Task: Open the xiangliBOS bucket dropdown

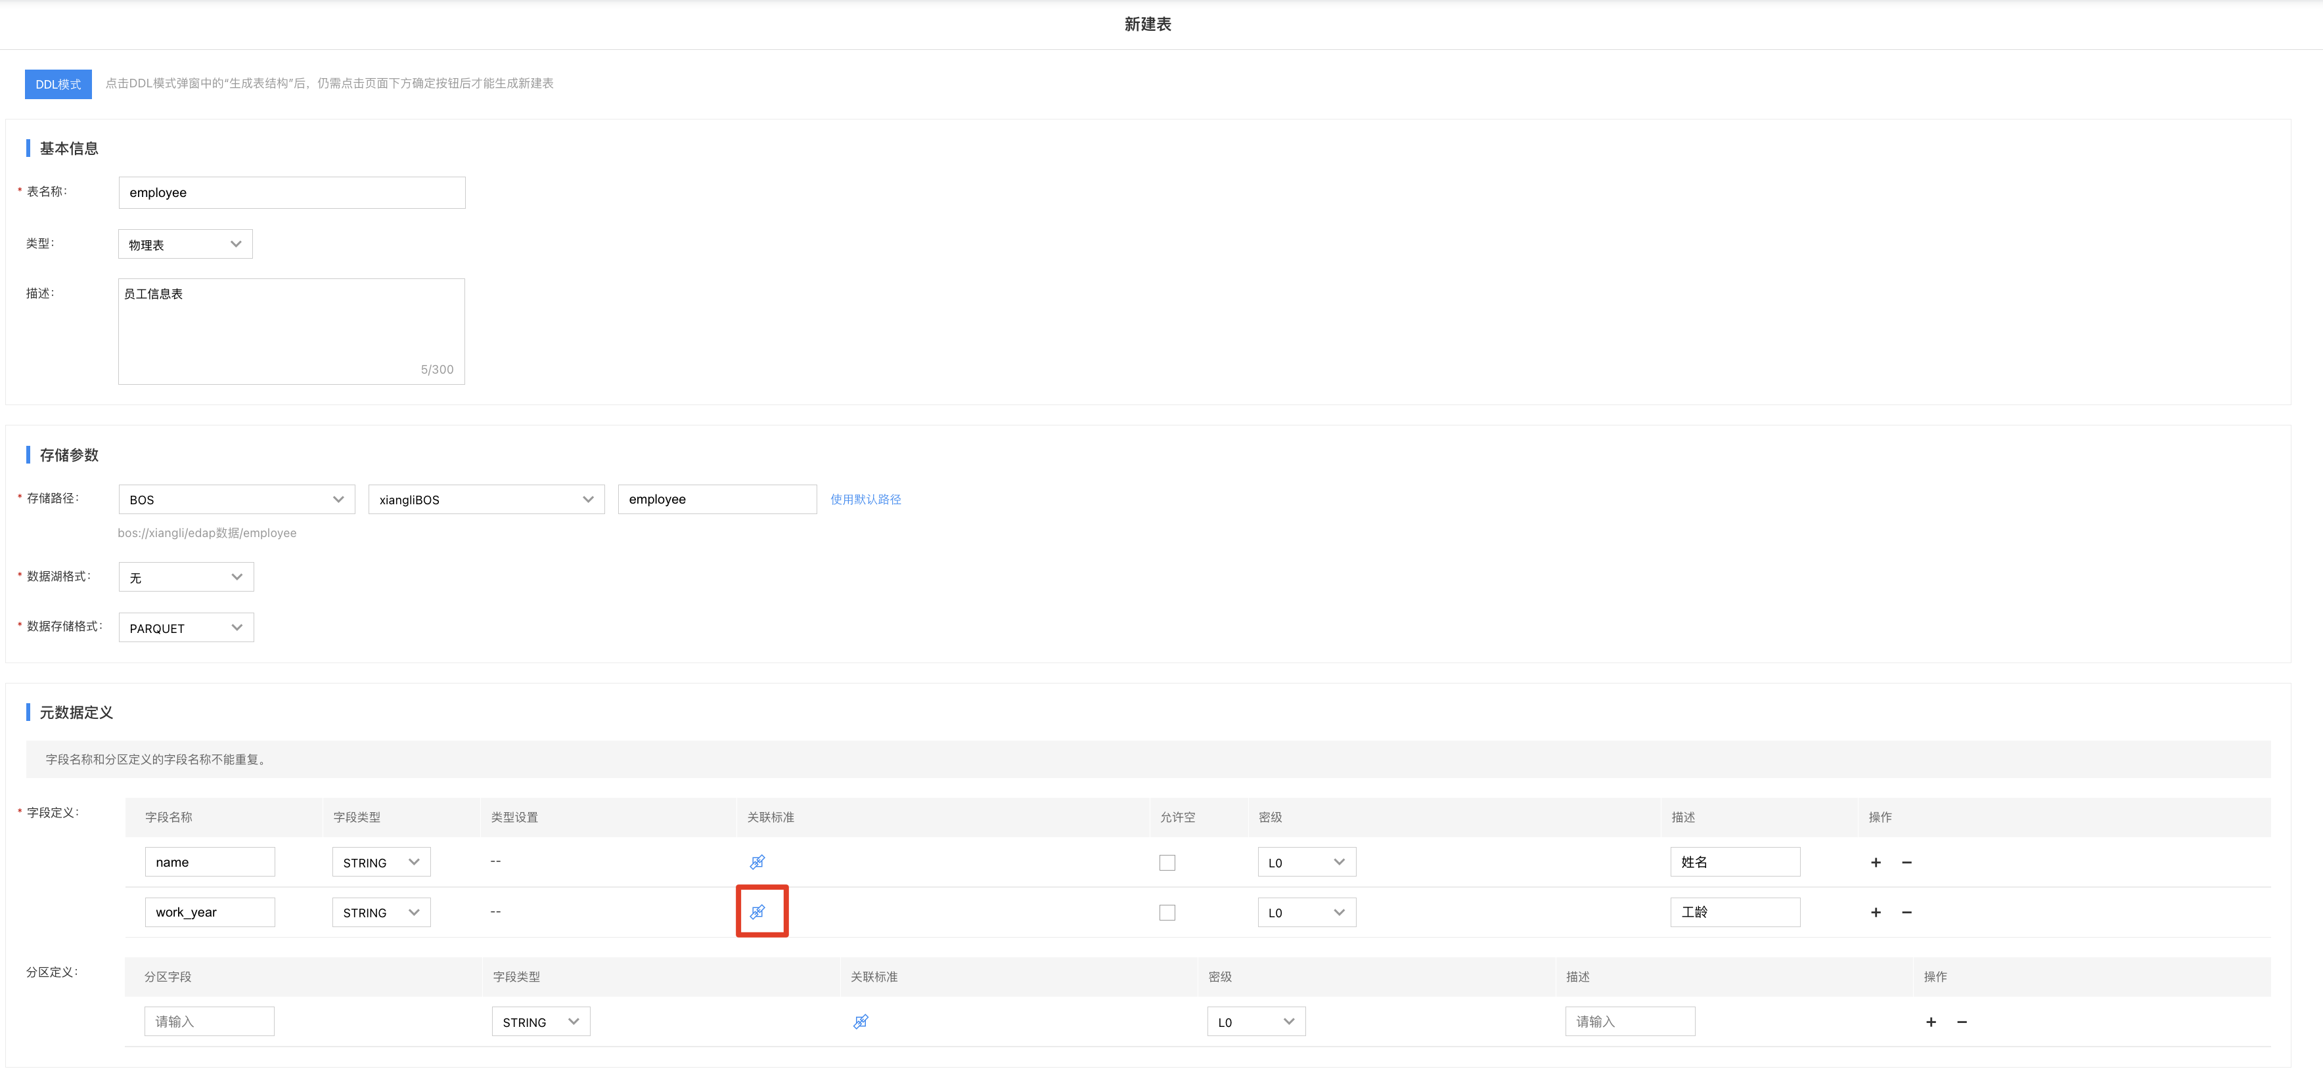Action: pos(486,499)
